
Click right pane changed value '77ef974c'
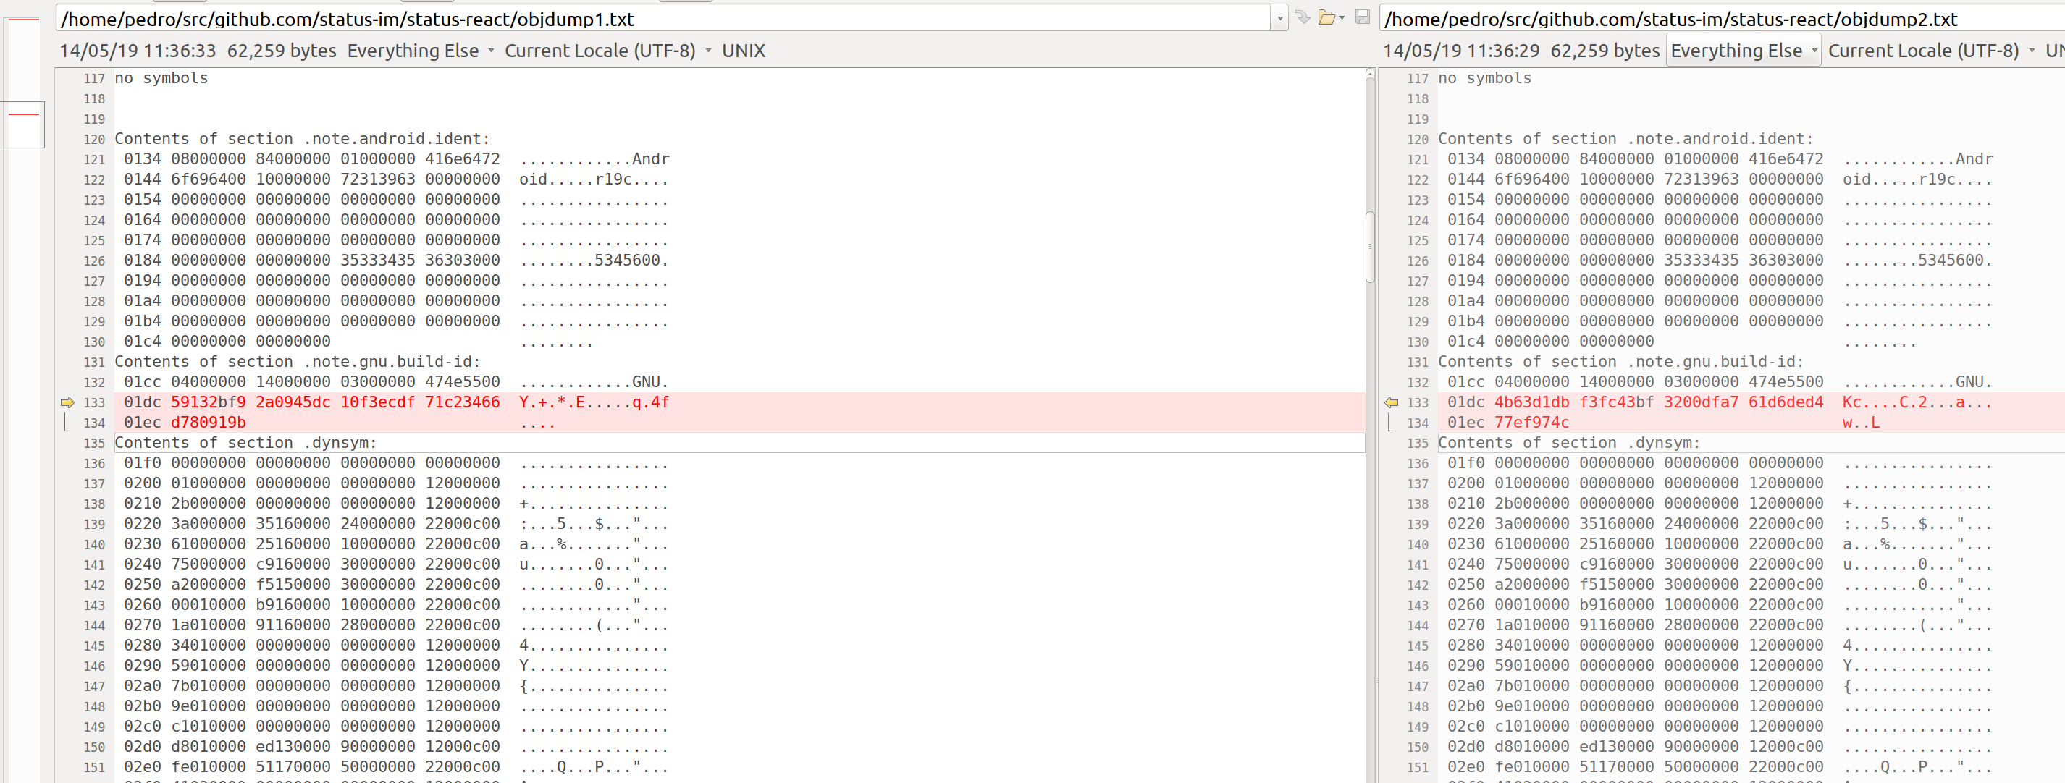pyautogui.click(x=1532, y=423)
